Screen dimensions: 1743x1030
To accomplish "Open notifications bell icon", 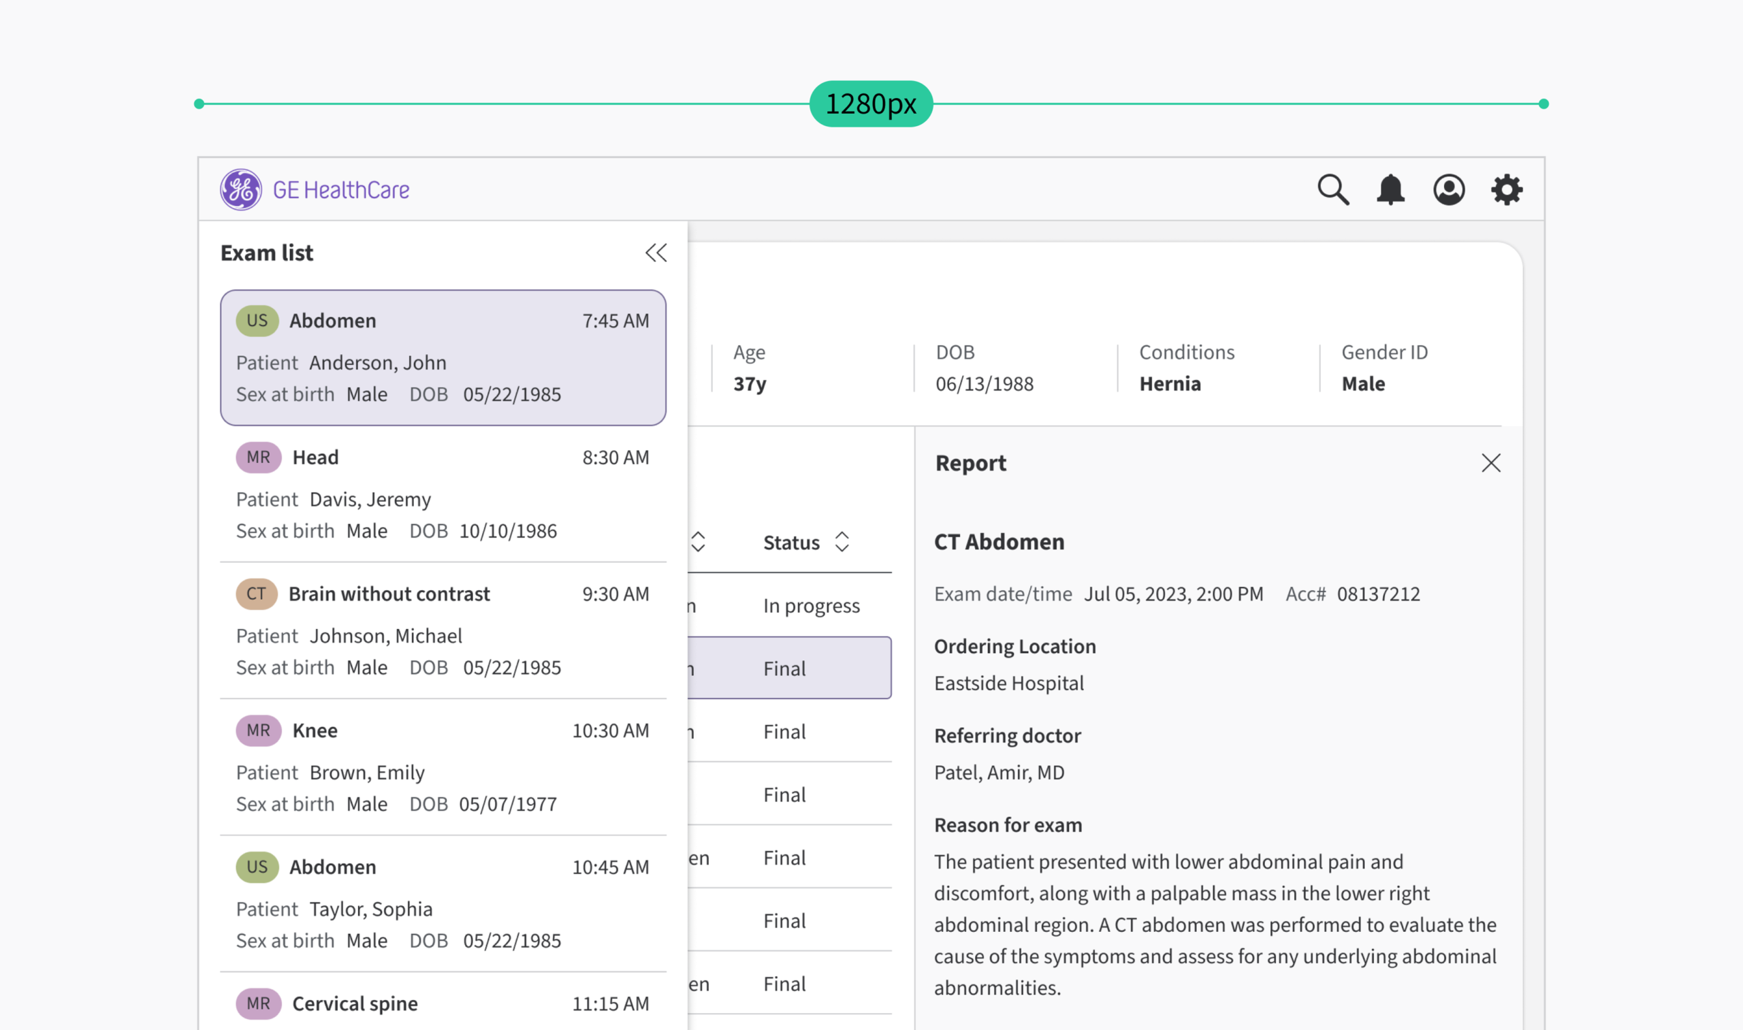I will coord(1390,189).
